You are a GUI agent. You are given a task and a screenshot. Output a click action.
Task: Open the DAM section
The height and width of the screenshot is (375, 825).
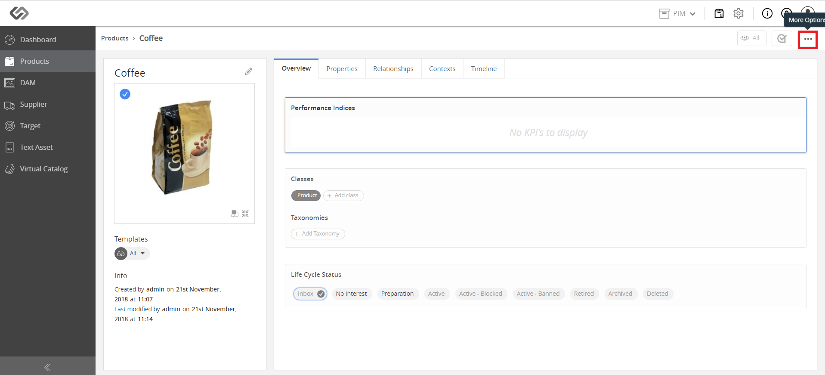48,83
